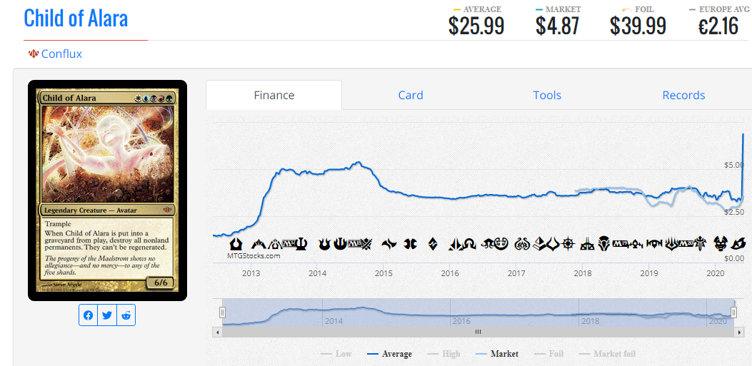
Task: Click the right navigator range handle
Action: click(733, 312)
